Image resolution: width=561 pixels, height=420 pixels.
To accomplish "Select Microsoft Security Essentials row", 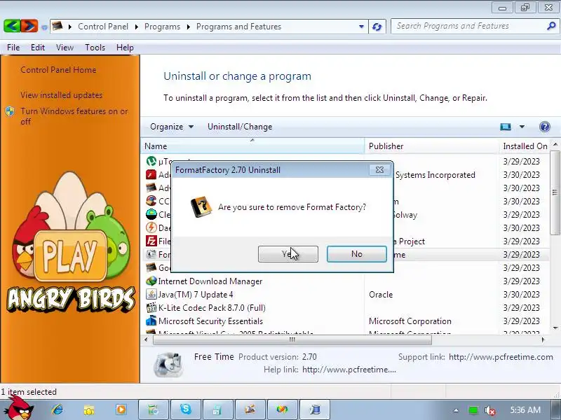I will pyautogui.click(x=345, y=321).
